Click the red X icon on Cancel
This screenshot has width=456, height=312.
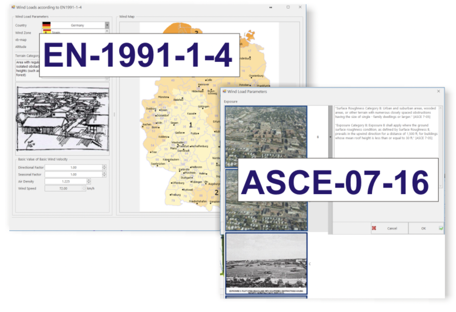(374, 228)
